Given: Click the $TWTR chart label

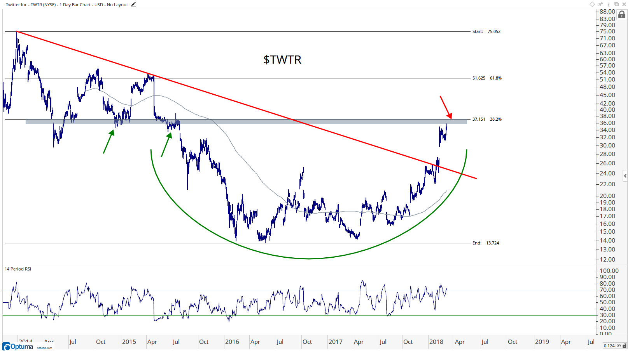Looking at the screenshot, I should pyautogui.click(x=282, y=60).
